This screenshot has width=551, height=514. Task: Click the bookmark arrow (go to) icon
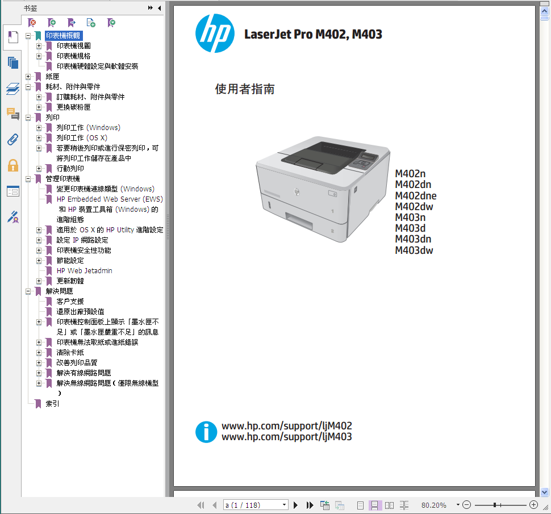coord(72,23)
